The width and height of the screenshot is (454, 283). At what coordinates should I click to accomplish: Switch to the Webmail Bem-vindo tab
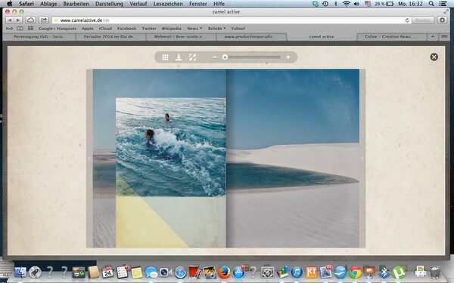tap(182, 37)
